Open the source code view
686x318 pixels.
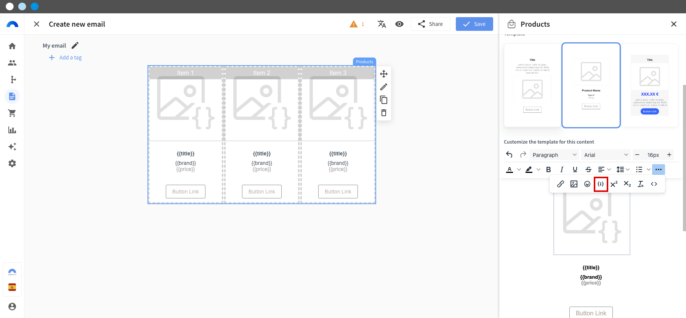coord(654,184)
